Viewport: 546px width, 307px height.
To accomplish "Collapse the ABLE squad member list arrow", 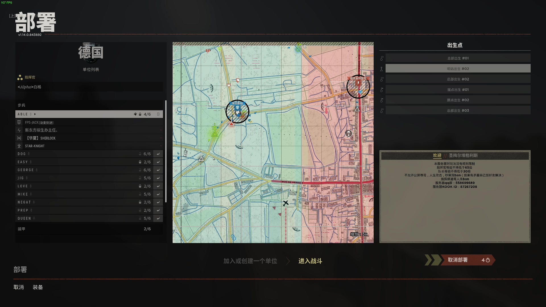I will pos(35,114).
